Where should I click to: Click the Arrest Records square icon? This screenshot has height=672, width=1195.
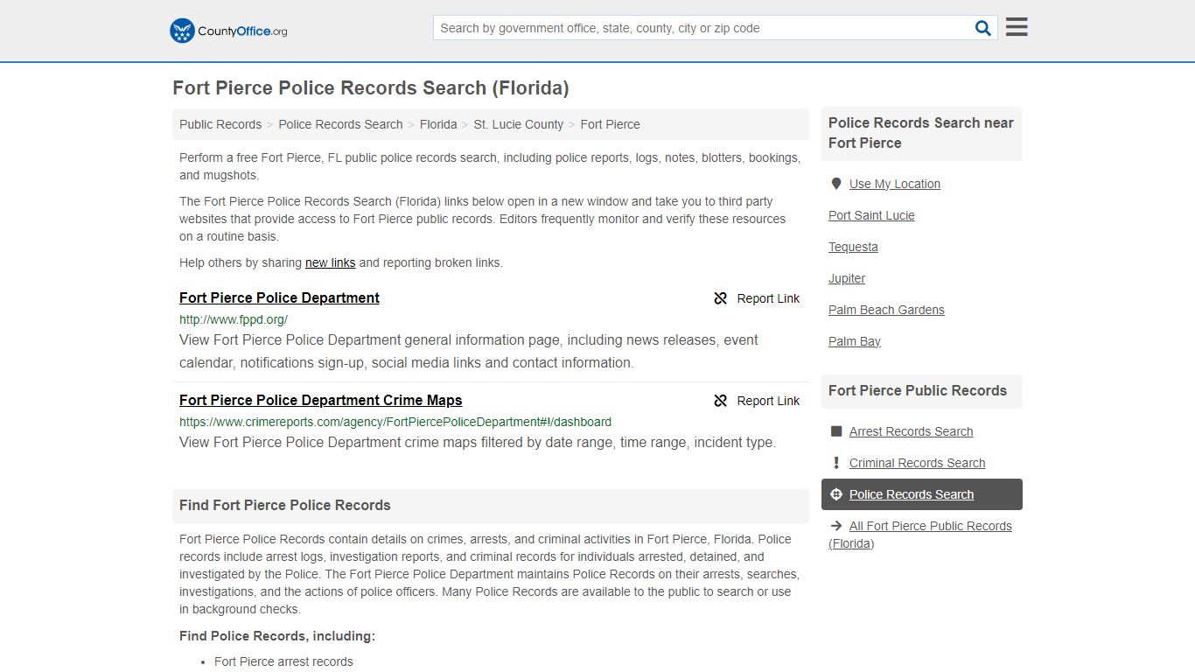click(x=835, y=431)
